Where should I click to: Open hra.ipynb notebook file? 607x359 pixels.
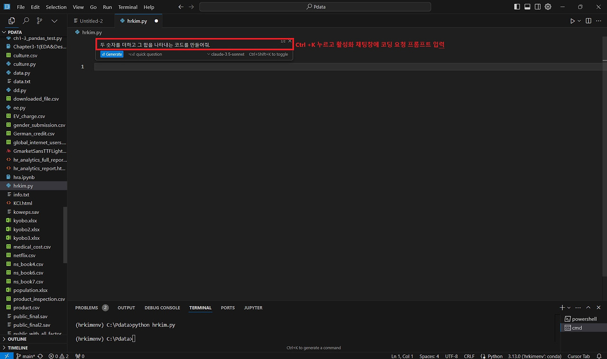coord(24,177)
